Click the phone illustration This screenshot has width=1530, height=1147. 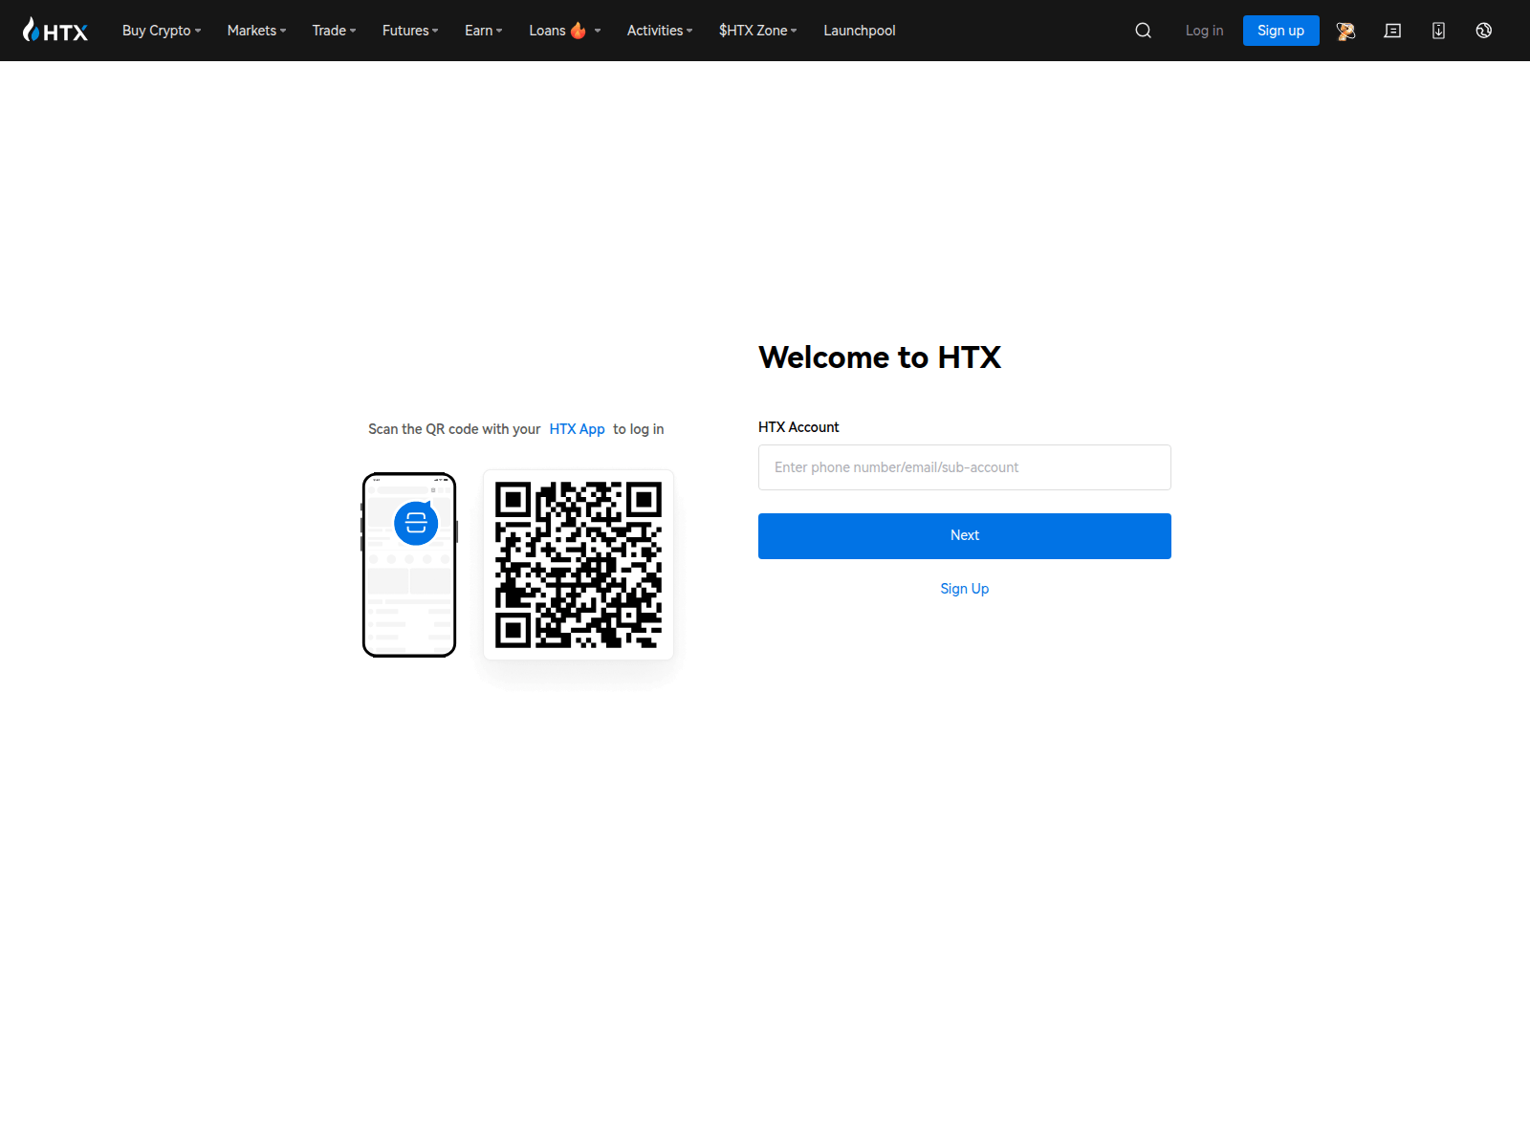click(x=409, y=565)
